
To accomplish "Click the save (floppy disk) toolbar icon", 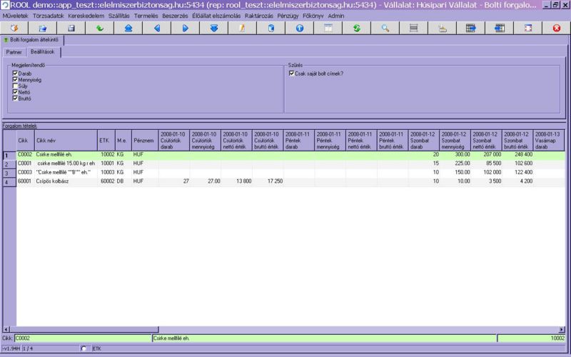I will tap(71, 28).
